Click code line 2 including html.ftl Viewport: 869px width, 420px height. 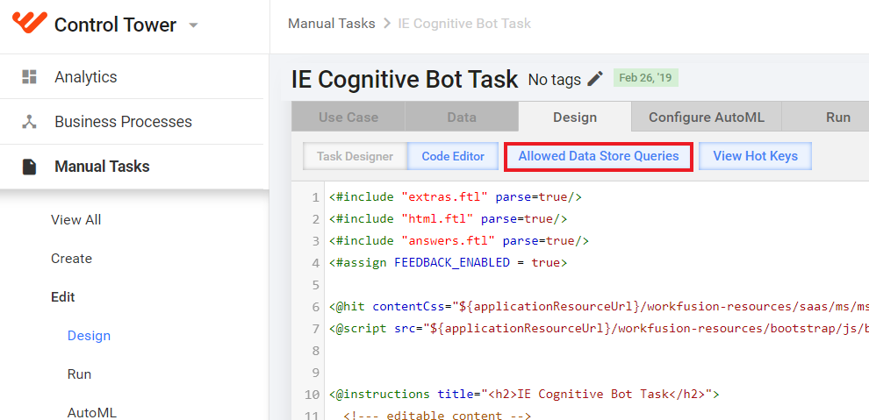click(x=448, y=219)
